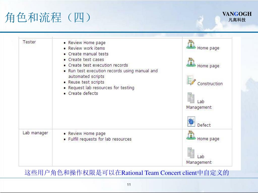Click 'Home page' label in Lab manager row
Image resolution: width=258 pixels, height=193 pixels.
[x=208, y=139]
